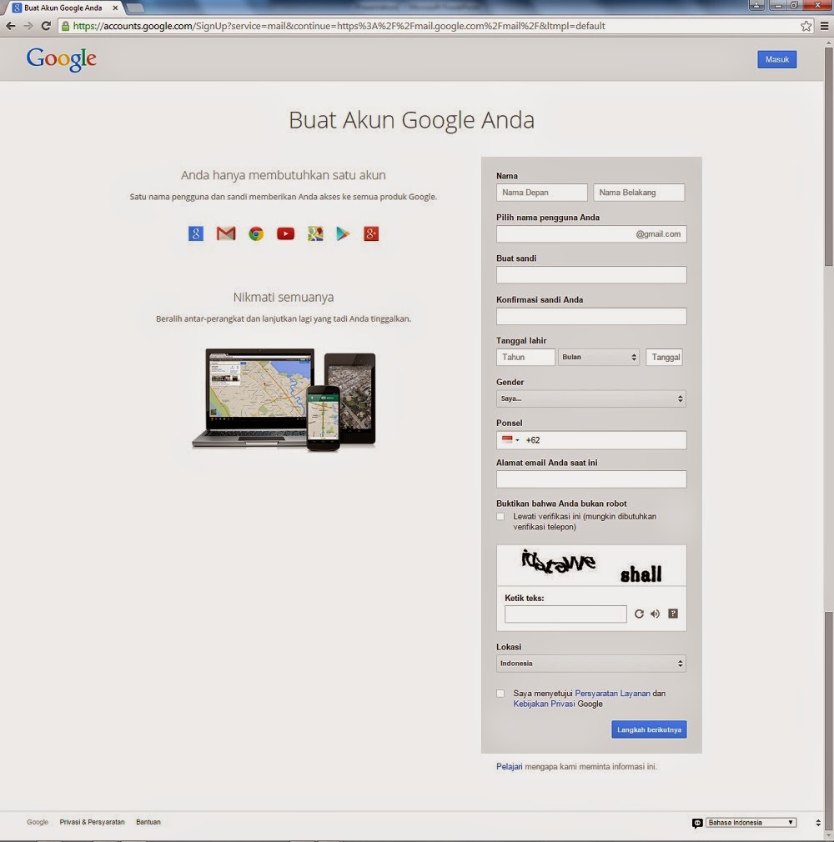Image resolution: width=834 pixels, height=842 pixels.
Task: Play the audio captcha speaker icon
Action: click(655, 614)
